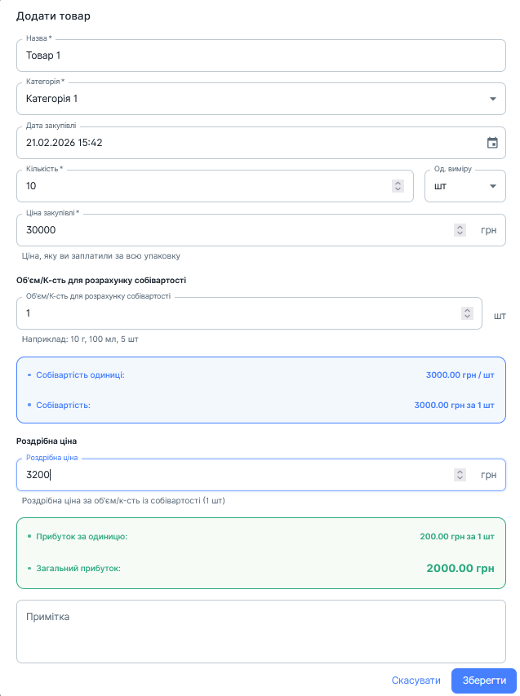Focus the Дата закупівлі date field
520x696 pixels.
point(261,143)
